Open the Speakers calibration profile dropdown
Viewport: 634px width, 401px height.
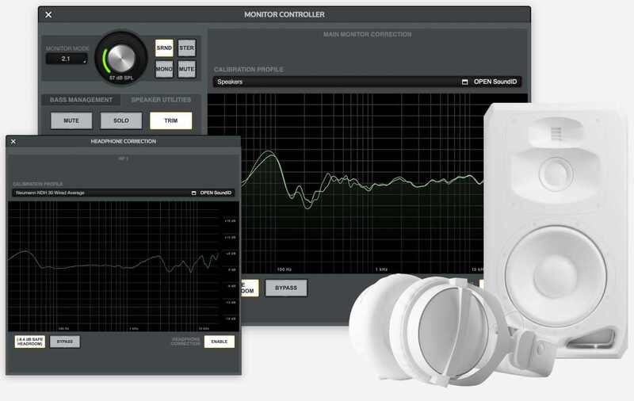337,82
